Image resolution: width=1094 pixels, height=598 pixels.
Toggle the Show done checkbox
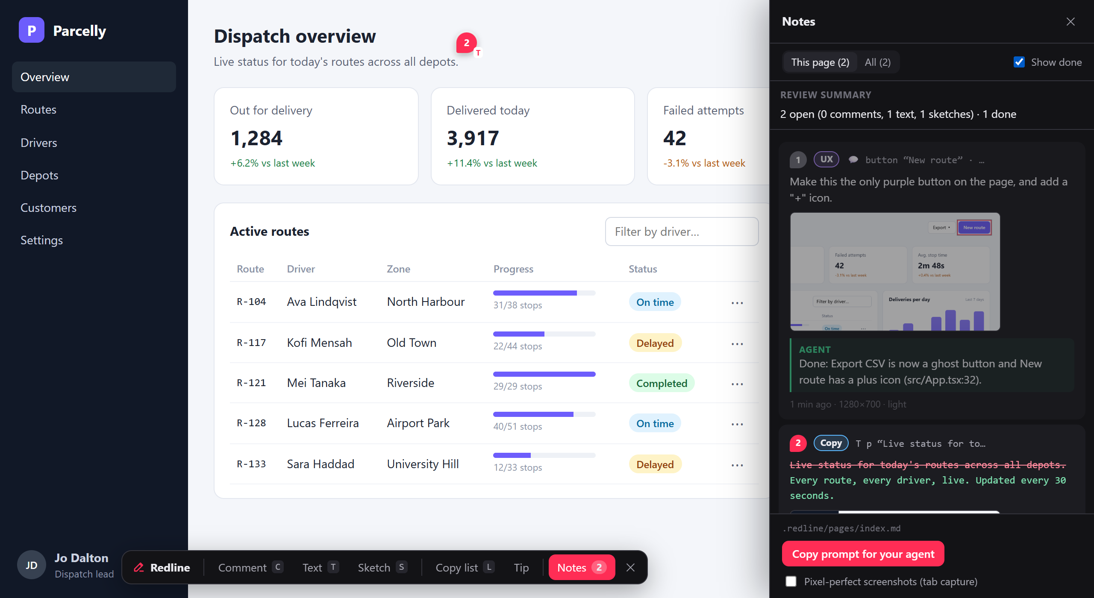point(1019,62)
